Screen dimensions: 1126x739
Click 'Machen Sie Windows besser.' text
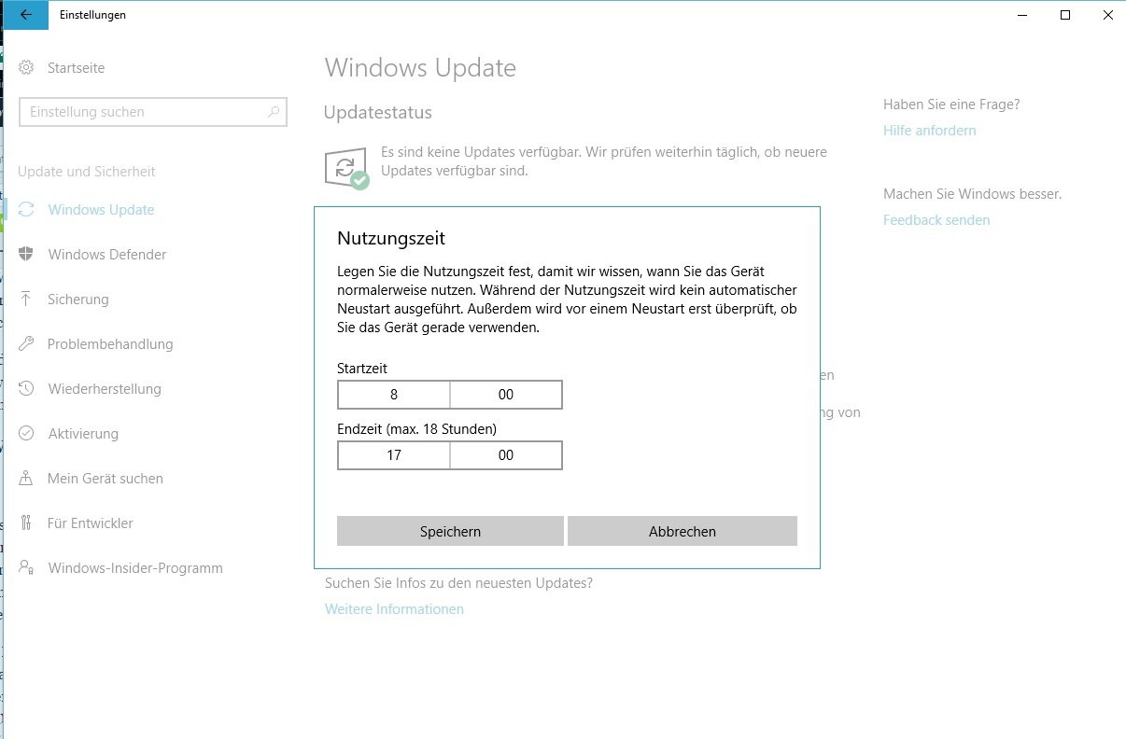[973, 194]
